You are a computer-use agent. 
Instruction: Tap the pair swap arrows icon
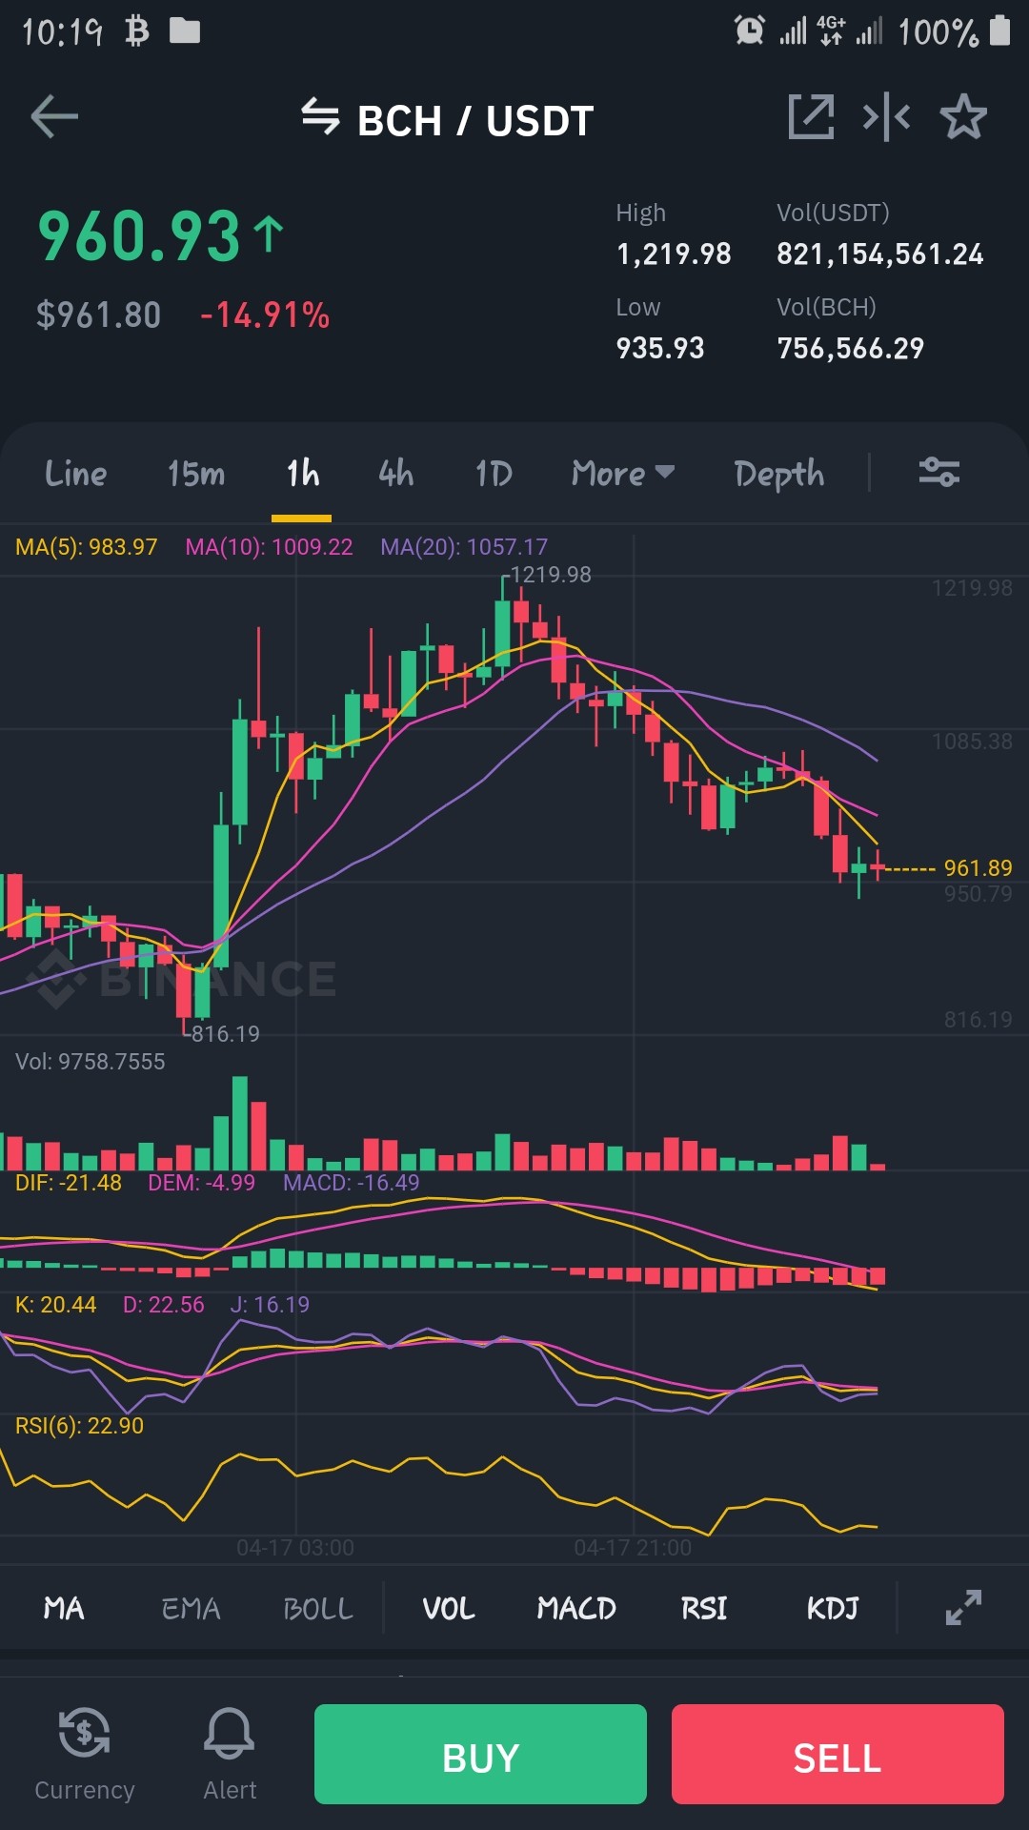pyautogui.click(x=320, y=117)
